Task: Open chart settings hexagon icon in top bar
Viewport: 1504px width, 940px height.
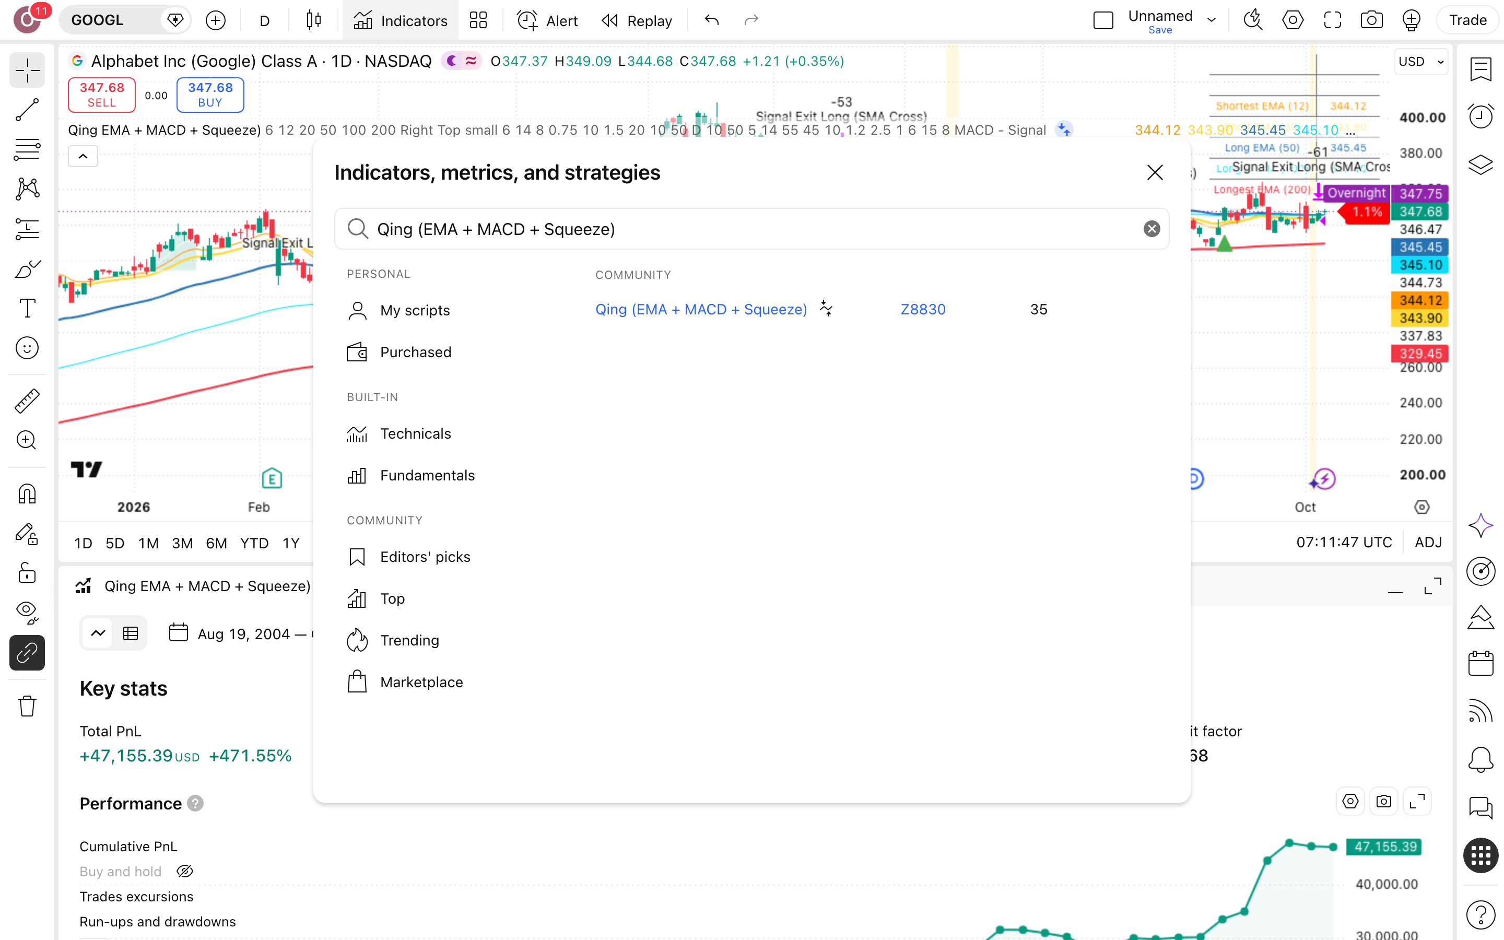Action: (x=1292, y=20)
